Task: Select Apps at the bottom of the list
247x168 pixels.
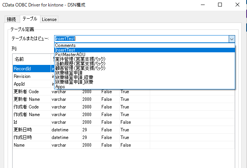Action: pyautogui.click(x=60, y=87)
